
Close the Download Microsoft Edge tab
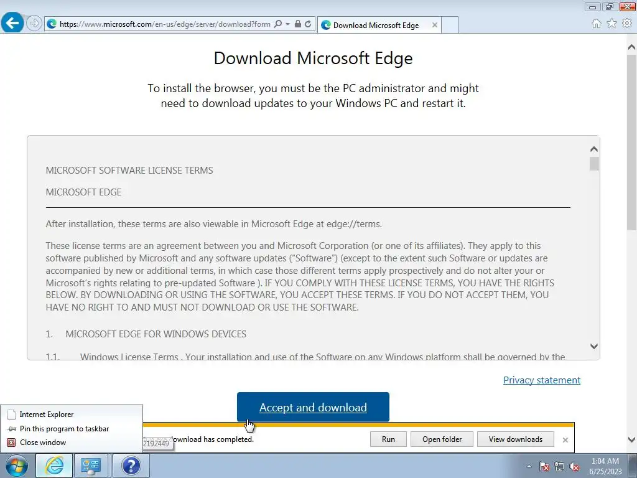435,25
